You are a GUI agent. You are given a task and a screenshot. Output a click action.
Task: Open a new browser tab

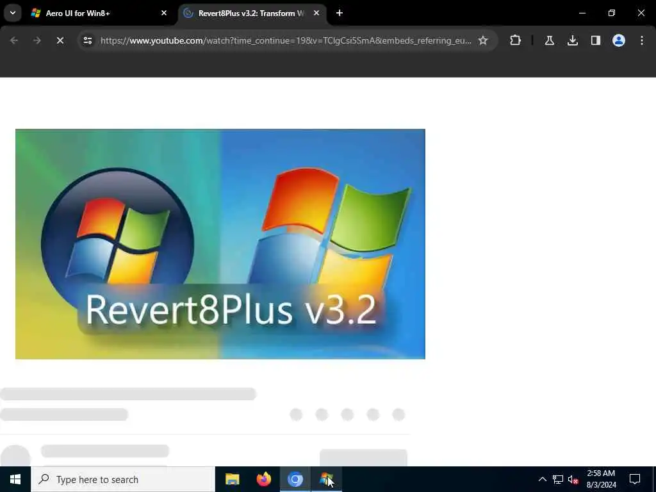pos(340,13)
